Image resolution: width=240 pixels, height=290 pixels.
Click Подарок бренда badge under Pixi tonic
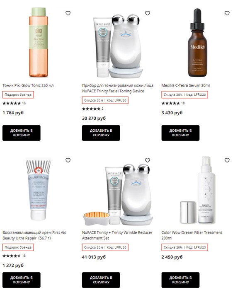(18, 95)
